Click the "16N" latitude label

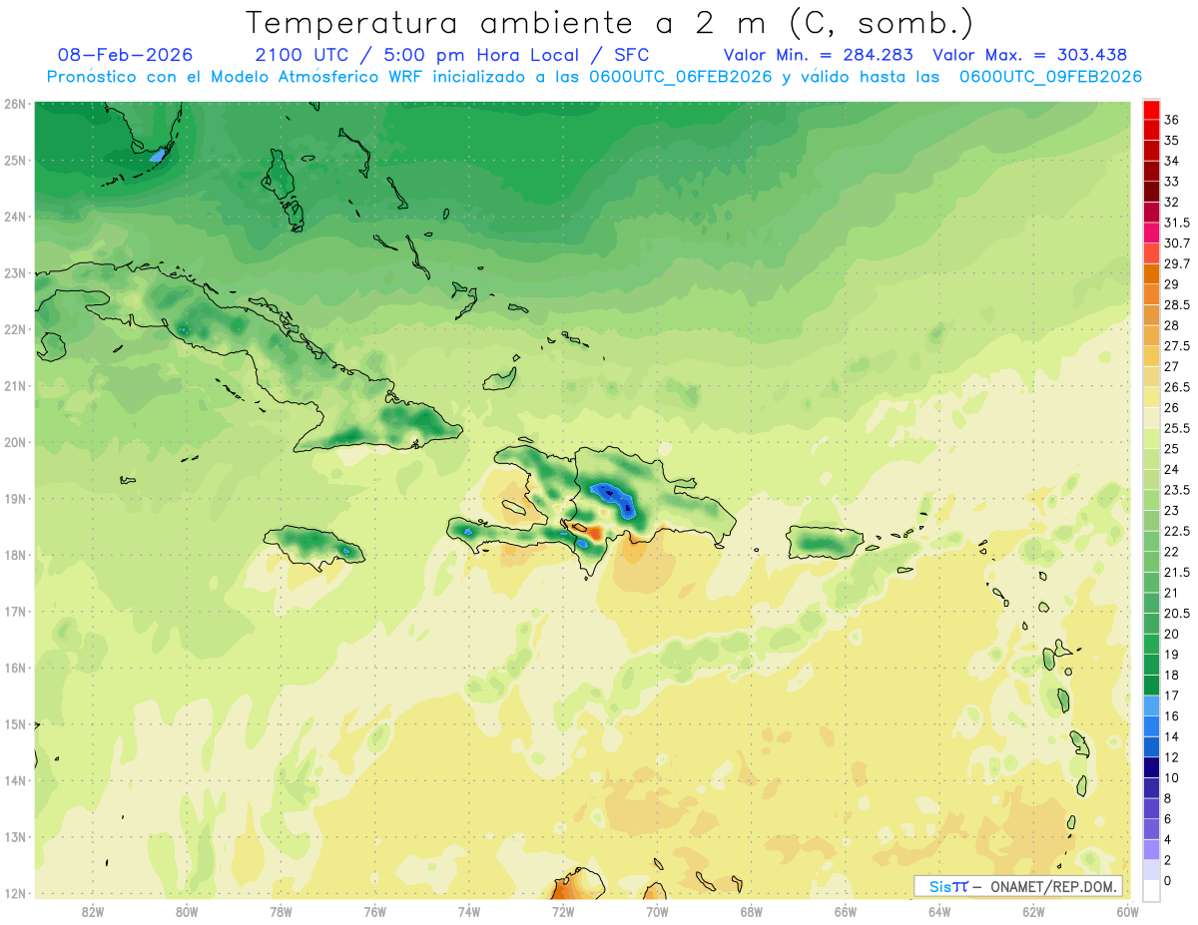coord(14,668)
